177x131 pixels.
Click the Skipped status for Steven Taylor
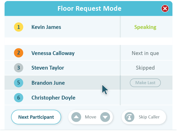click(145, 68)
